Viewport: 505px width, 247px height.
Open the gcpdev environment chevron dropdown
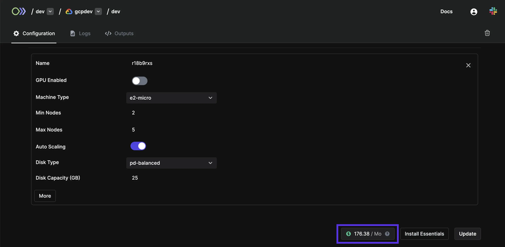tap(98, 11)
